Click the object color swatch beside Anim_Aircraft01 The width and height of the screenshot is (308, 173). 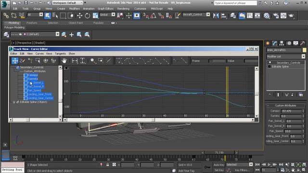pyautogui.click(x=304, y=50)
